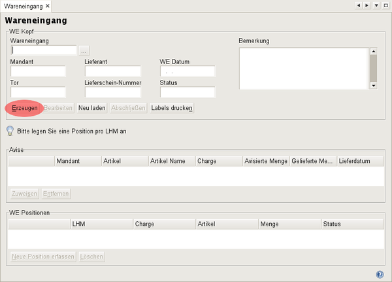The image size is (392, 282).
Task: Sort Avise table by Mandant column
Action: [x=78, y=161]
